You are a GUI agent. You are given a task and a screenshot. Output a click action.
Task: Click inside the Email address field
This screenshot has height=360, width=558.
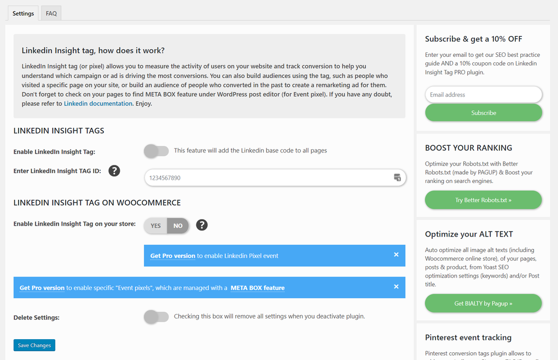click(483, 94)
